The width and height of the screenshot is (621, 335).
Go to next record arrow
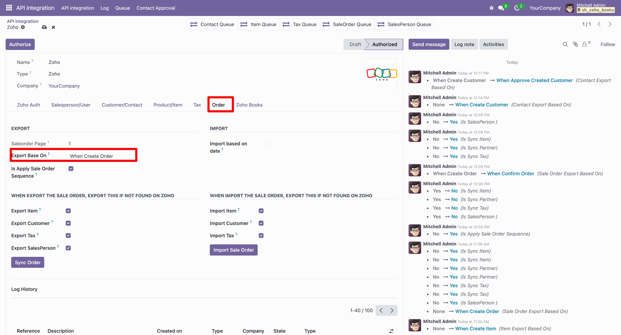click(610, 24)
